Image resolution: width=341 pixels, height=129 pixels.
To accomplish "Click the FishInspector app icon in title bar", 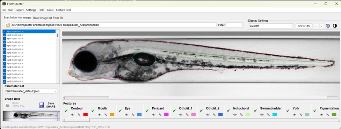I will [4, 4].
